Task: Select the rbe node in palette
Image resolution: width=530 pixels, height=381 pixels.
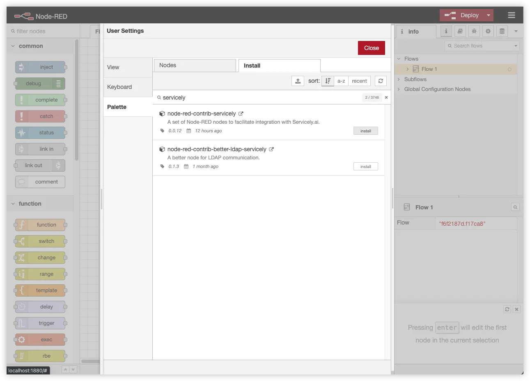Action: 40,356
